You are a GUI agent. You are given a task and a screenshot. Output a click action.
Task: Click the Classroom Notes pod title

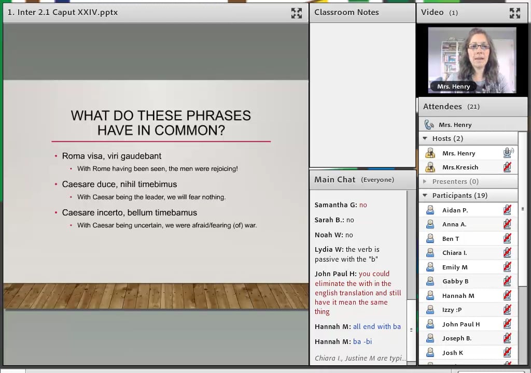[346, 12]
